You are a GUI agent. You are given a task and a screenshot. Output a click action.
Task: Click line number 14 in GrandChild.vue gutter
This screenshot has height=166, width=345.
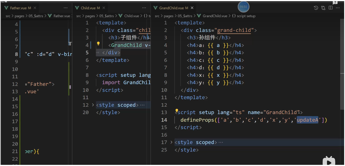click(164, 120)
